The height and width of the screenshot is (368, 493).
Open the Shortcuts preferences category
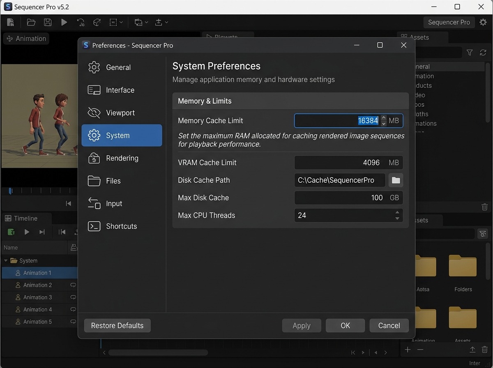tap(122, 226)
